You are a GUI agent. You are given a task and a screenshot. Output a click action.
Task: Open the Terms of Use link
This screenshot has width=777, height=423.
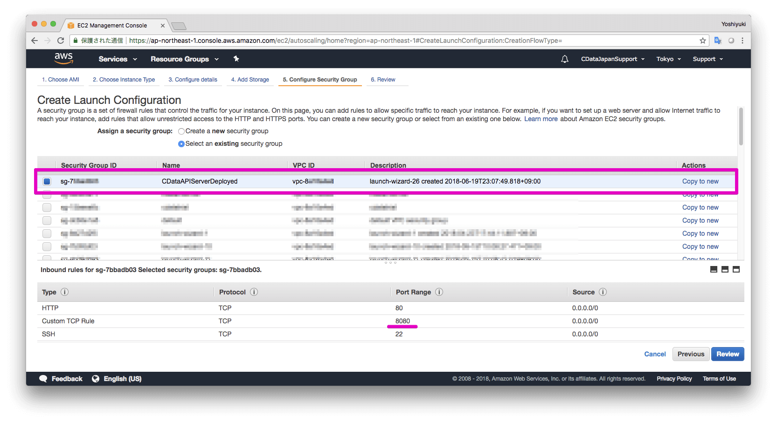[719, 379]
